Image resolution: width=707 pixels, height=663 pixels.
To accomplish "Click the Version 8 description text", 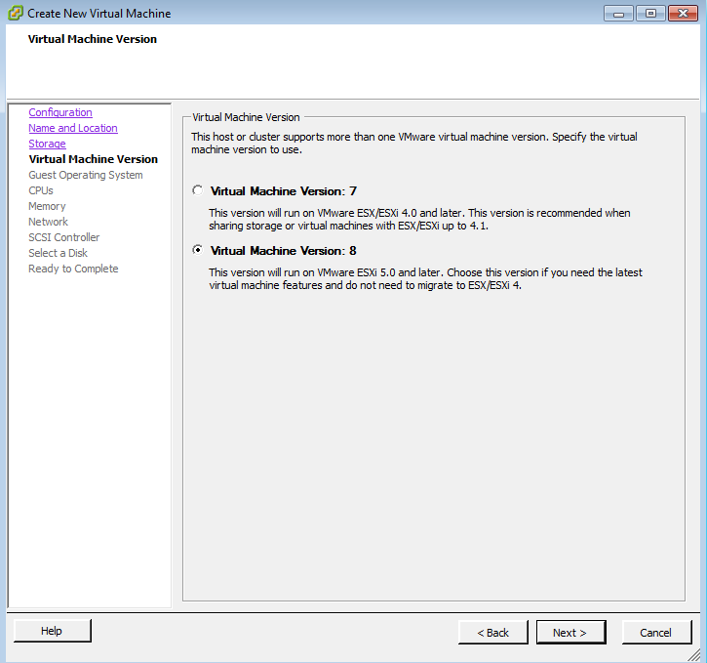I will pyautogui.click(x=425, y=279).
